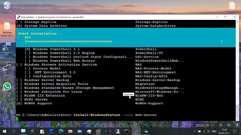Open VMware Workstation taskbar icon

[x=99, y=131]
